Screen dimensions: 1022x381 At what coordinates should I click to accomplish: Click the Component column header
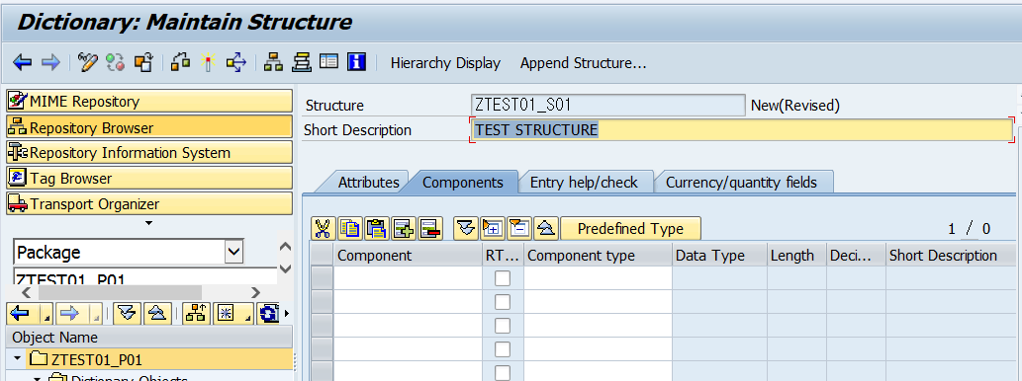coord(408,255)
